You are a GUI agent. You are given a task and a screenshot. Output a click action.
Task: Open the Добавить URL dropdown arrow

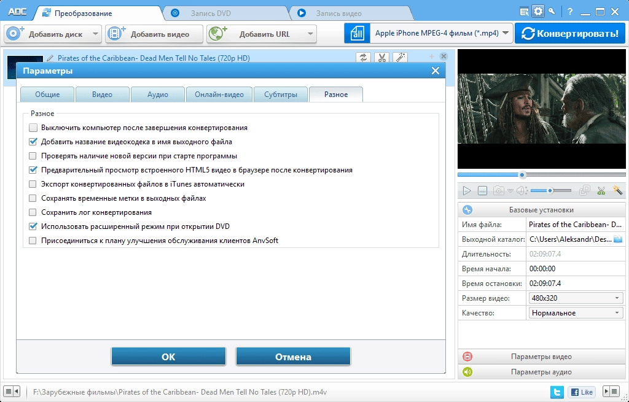pyautogui.click(x=310, y=34)
